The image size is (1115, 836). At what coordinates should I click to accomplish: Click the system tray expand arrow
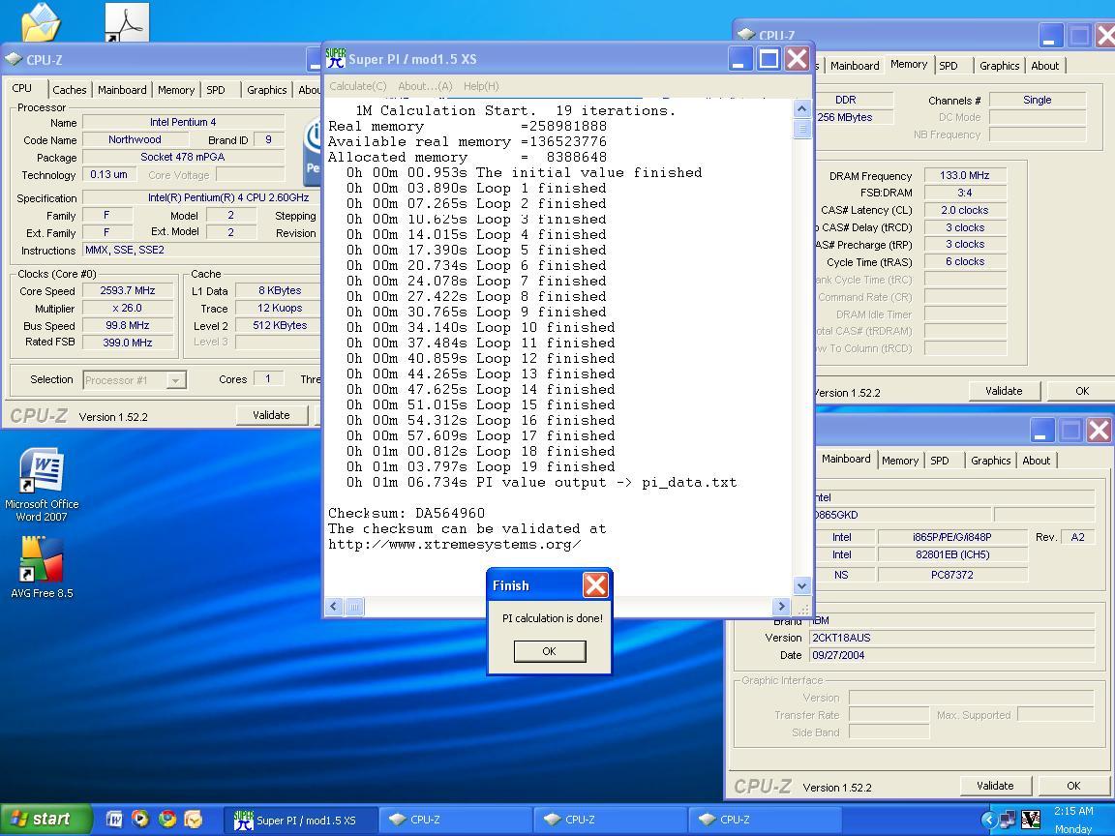pyautogui.click(x=987, y=820)
